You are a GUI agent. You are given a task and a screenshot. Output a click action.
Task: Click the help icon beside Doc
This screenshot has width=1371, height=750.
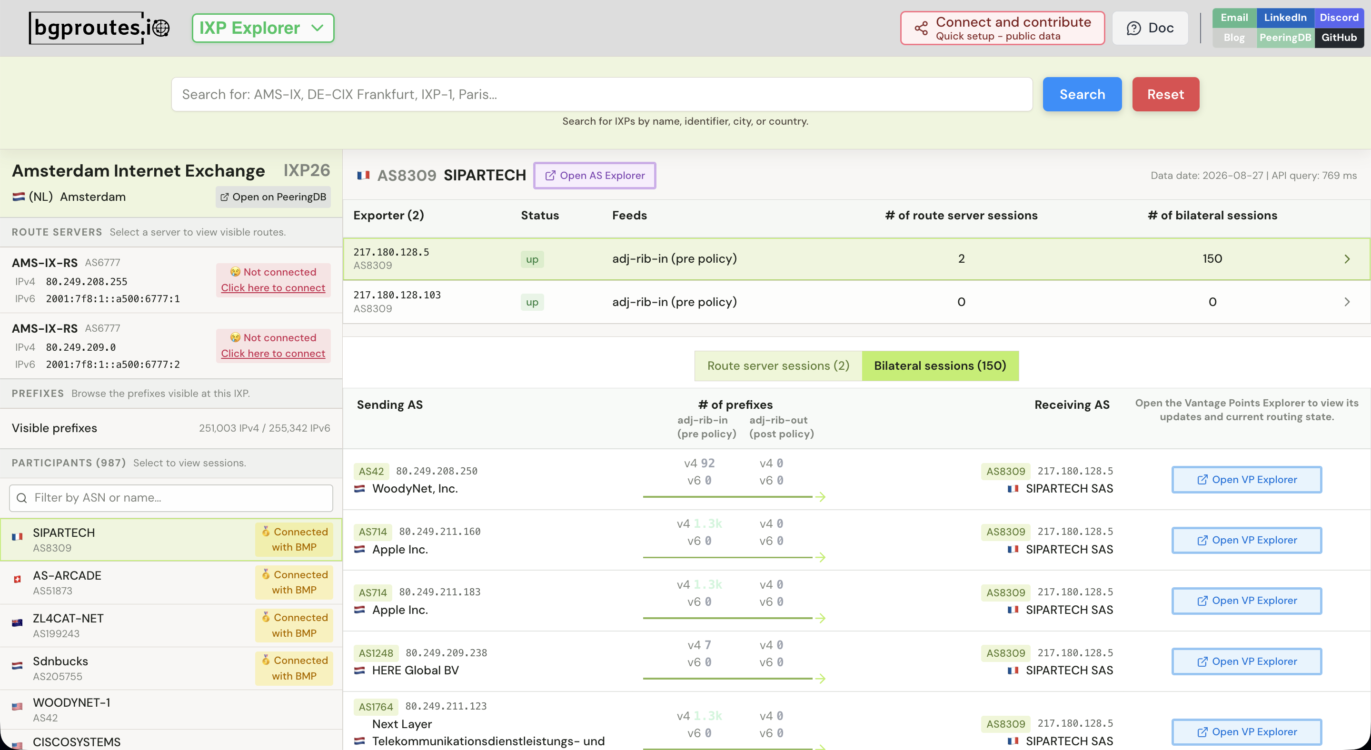click(1133, 28)
